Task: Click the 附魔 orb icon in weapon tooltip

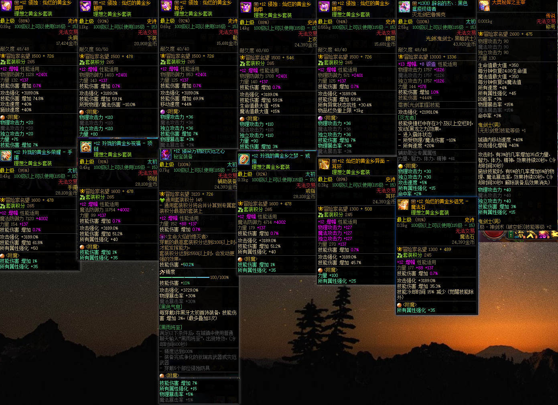Action: (x=400, y=166)
